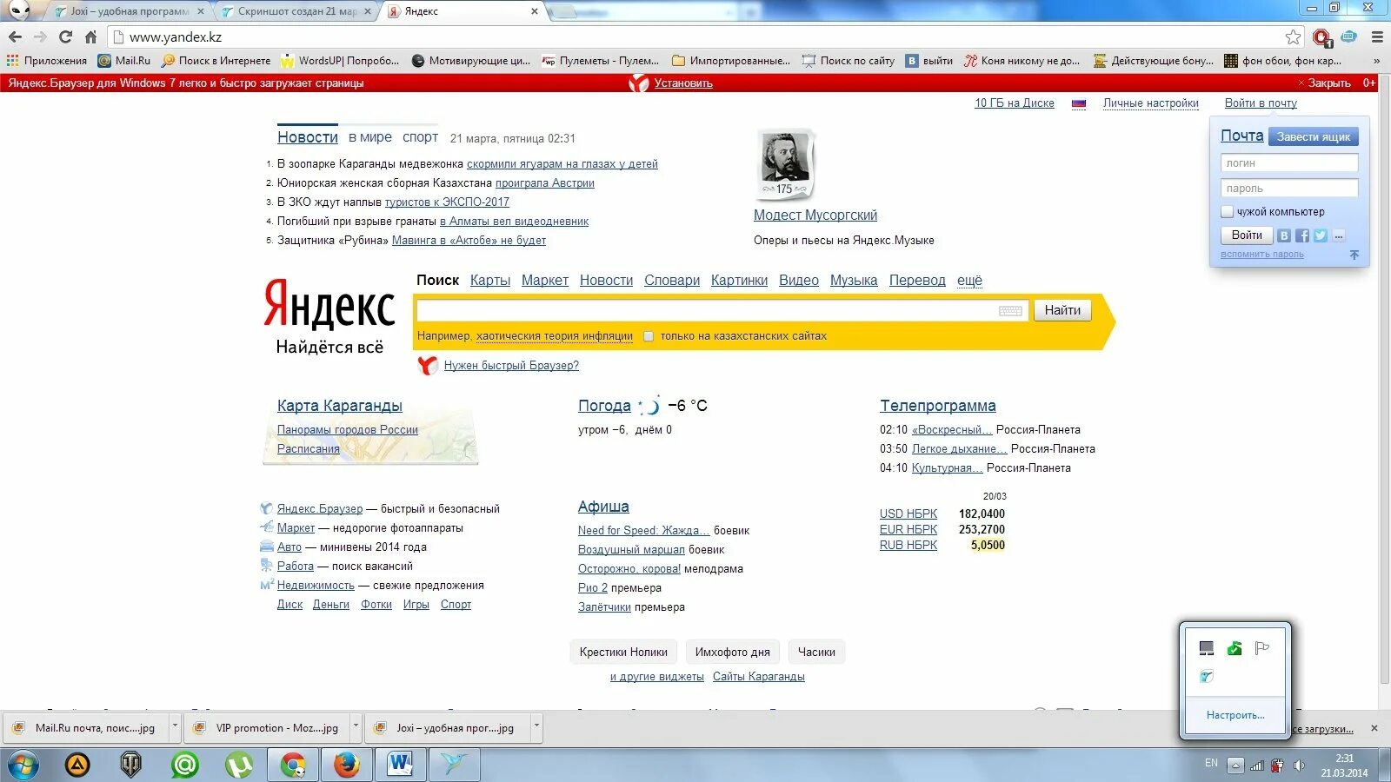Viewport: 1391px width, 782px height.
Task: Click the Войти login button
Action: (x=1247, y=235)
